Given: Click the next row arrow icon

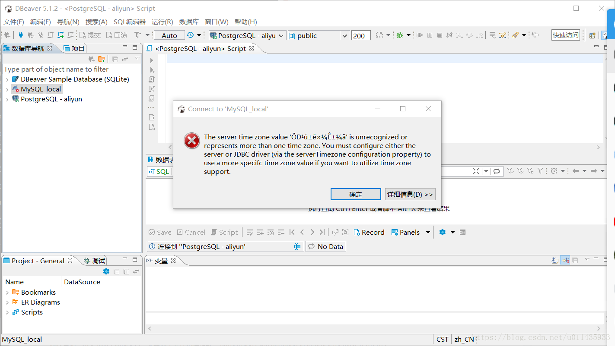Looking at the screenshot, I should (312, 232).
